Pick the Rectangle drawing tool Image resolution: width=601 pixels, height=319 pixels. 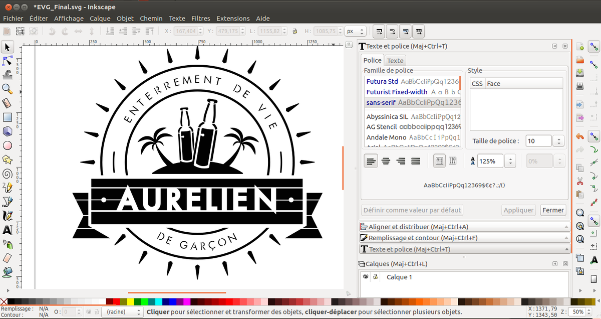click(x=8, y=117)
